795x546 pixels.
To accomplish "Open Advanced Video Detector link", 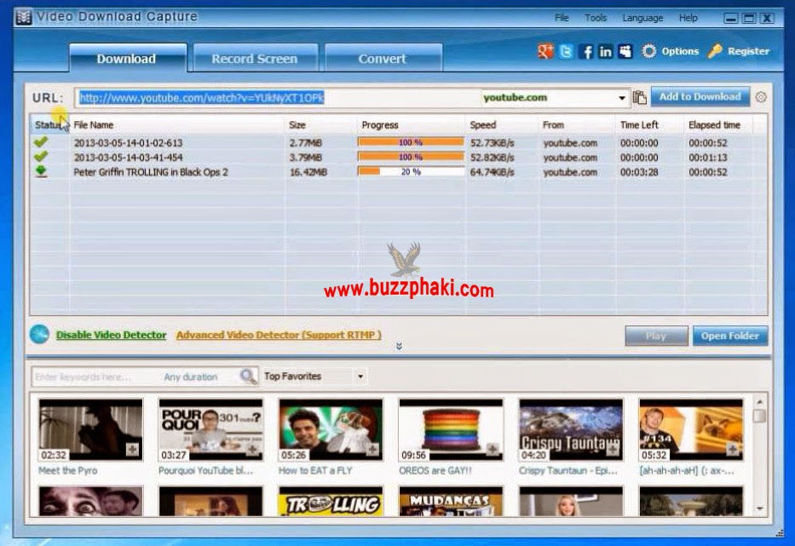I will (279, 335).
